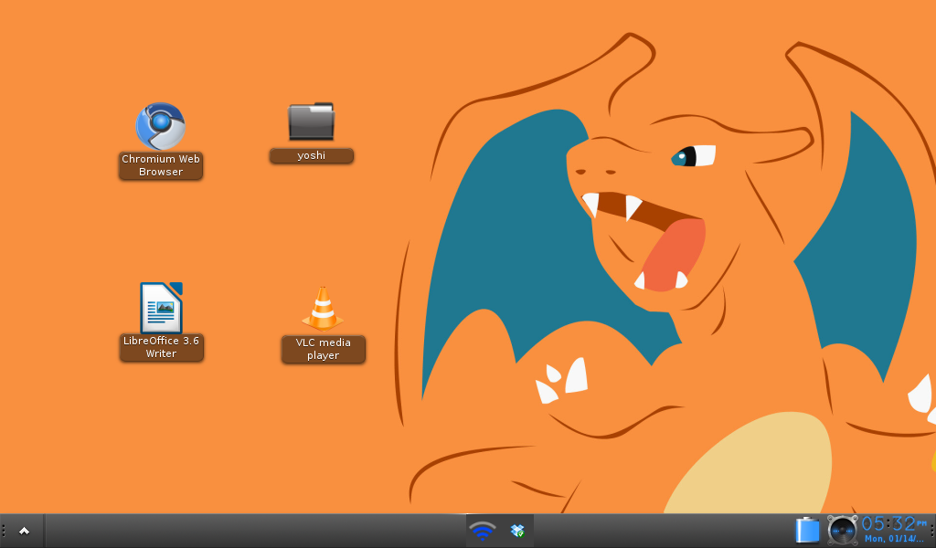The width and height of the screenshot is (936, 548).
Task: Open the yoshi folder icon
Action: point(311,122)
